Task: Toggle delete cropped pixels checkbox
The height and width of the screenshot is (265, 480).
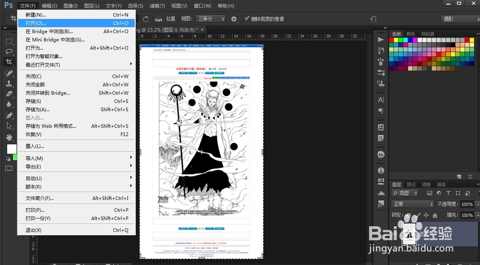Action: pos(247,19)
